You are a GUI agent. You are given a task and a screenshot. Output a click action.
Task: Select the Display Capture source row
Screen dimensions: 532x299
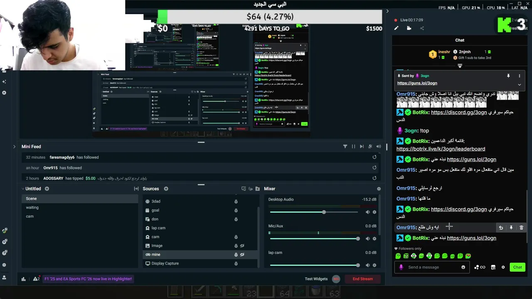(x=200, y=263)
